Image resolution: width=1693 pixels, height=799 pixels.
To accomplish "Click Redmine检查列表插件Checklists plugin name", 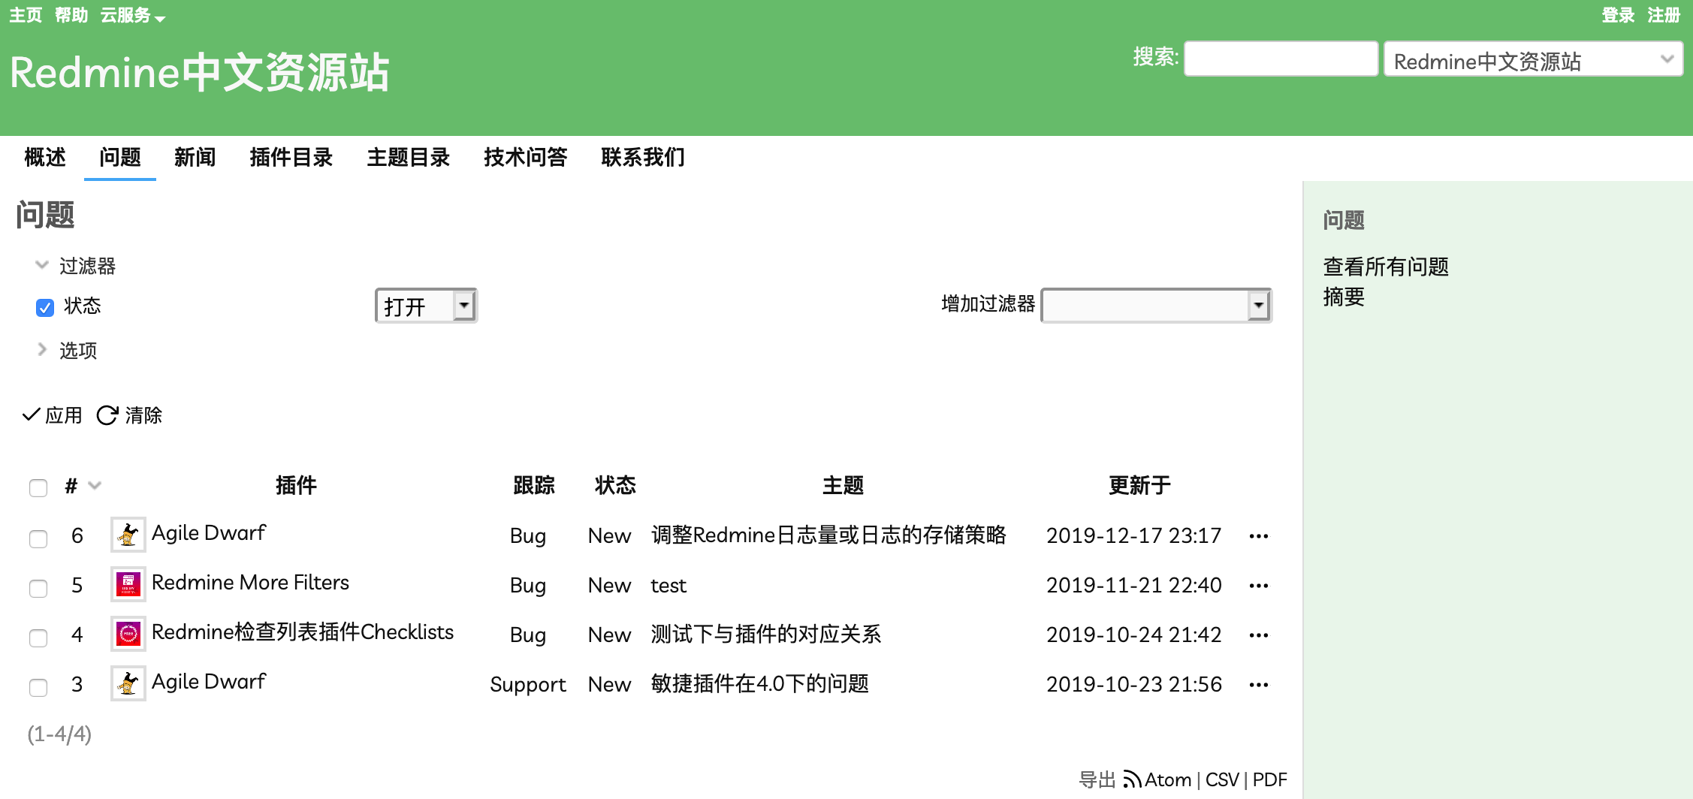I will coord(303,632).
